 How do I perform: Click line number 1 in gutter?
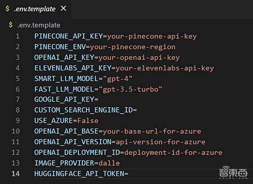[x=17, y=36]
